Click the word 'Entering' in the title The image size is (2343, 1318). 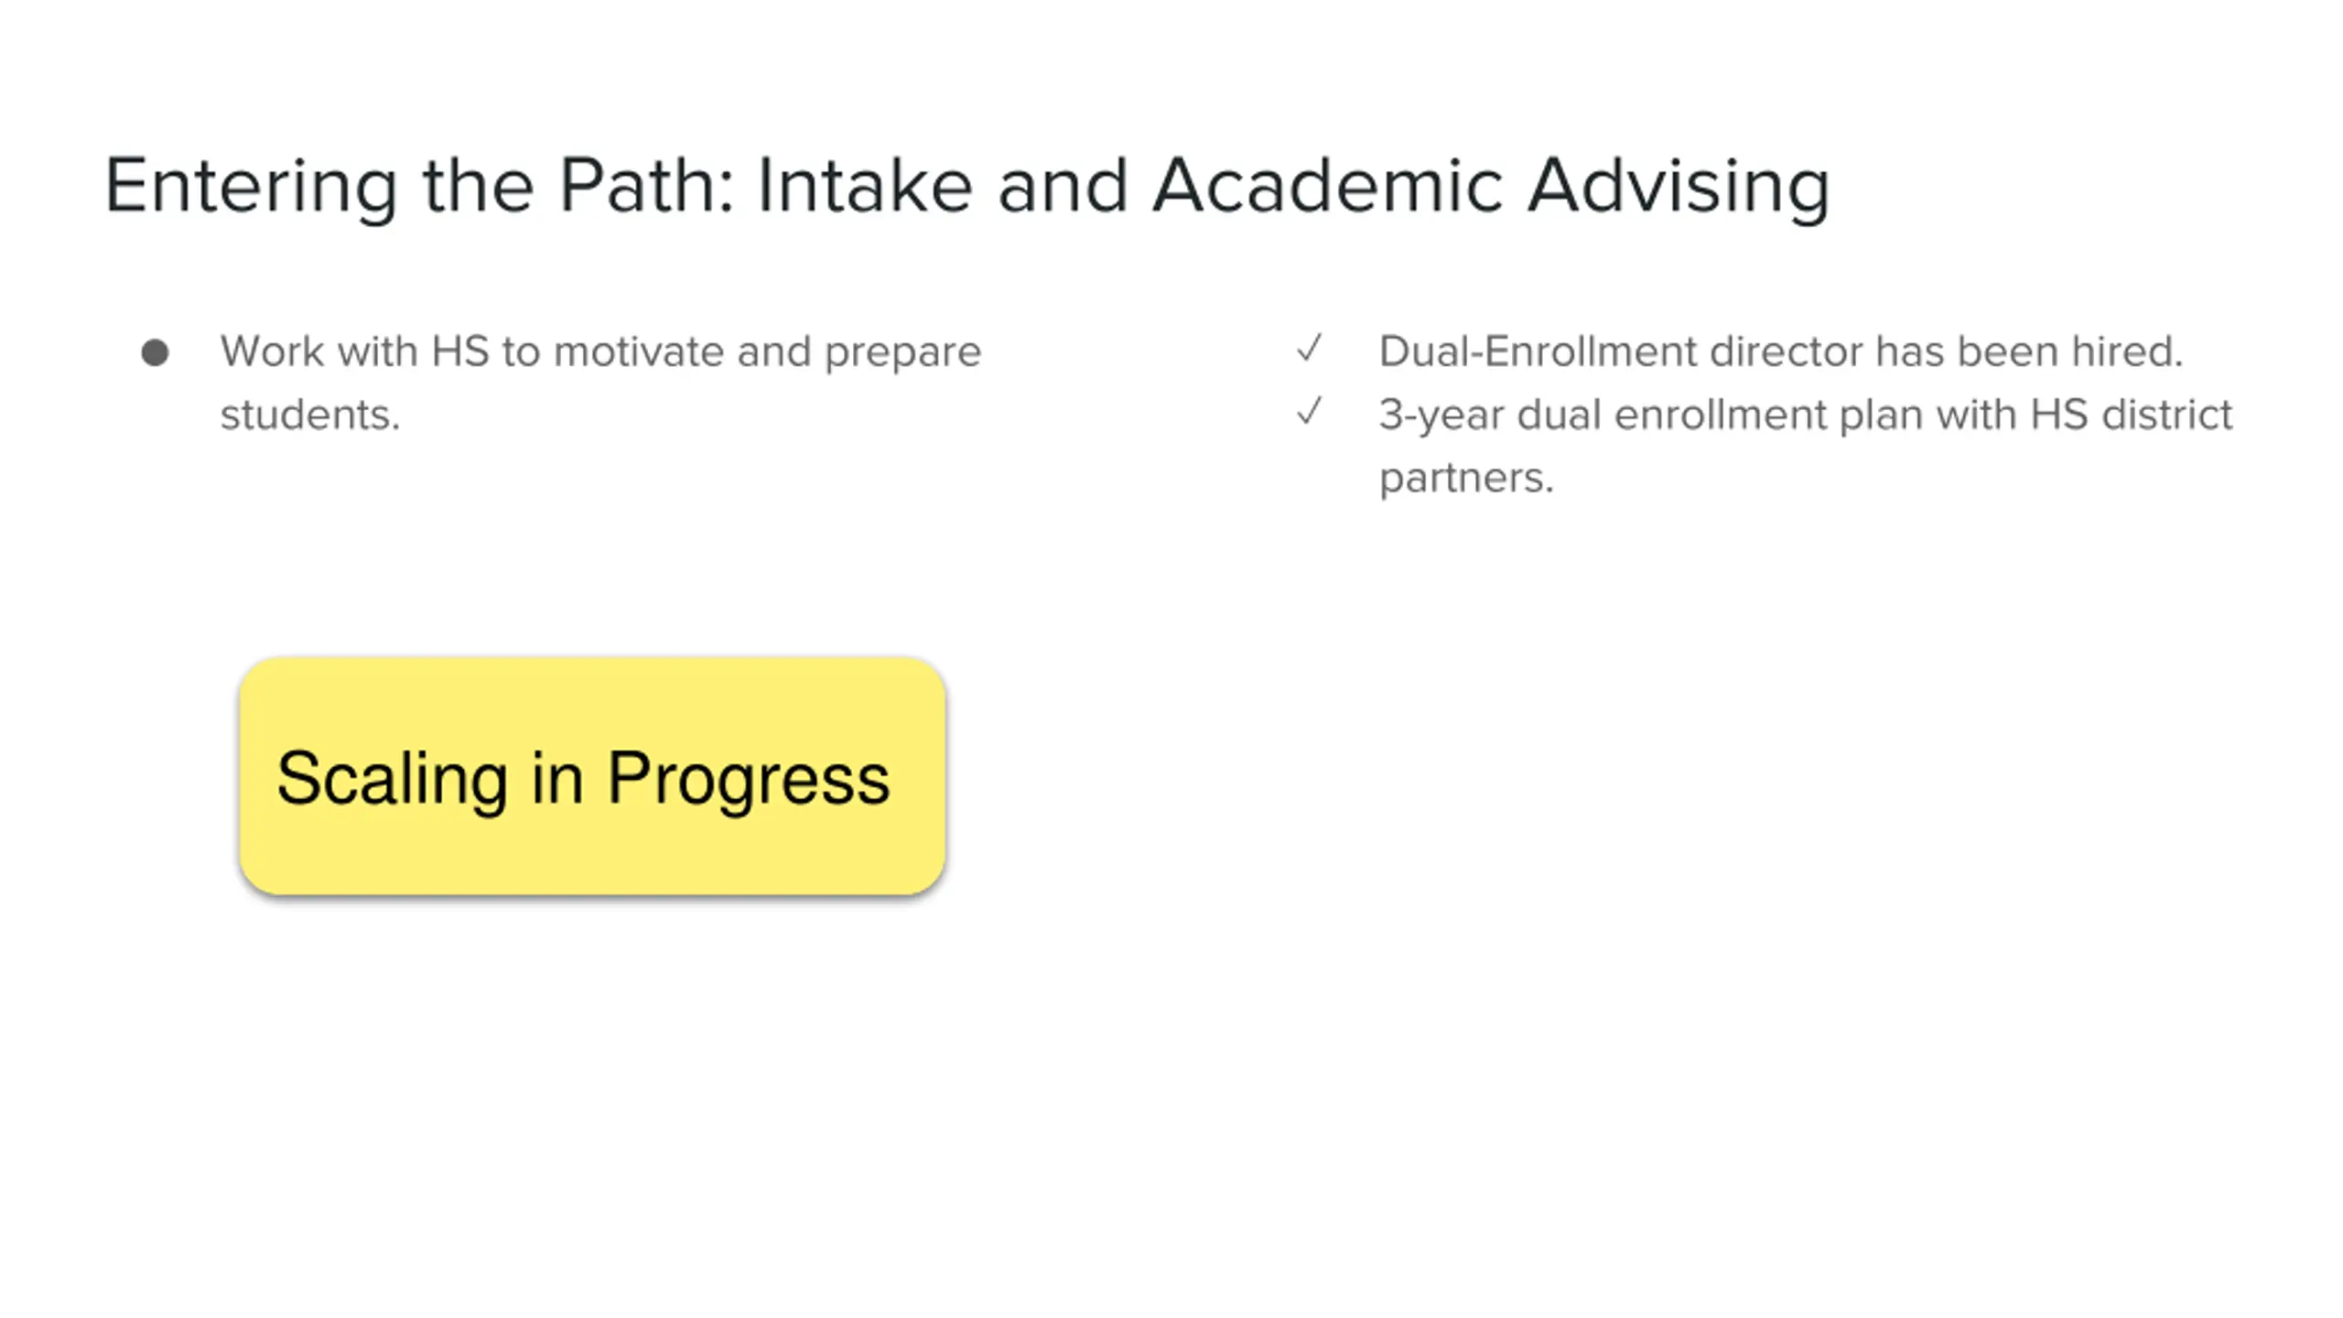251,186
